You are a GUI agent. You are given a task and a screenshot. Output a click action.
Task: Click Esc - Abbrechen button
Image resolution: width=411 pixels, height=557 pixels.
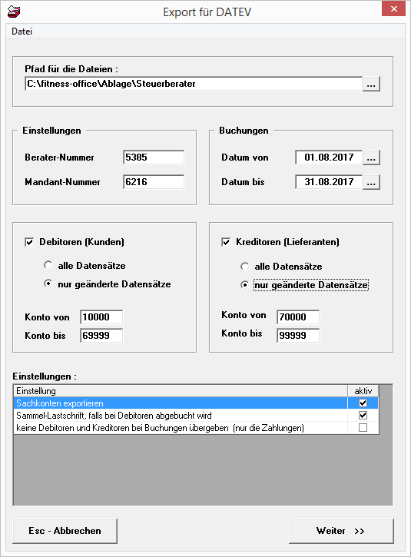point(65,531)
